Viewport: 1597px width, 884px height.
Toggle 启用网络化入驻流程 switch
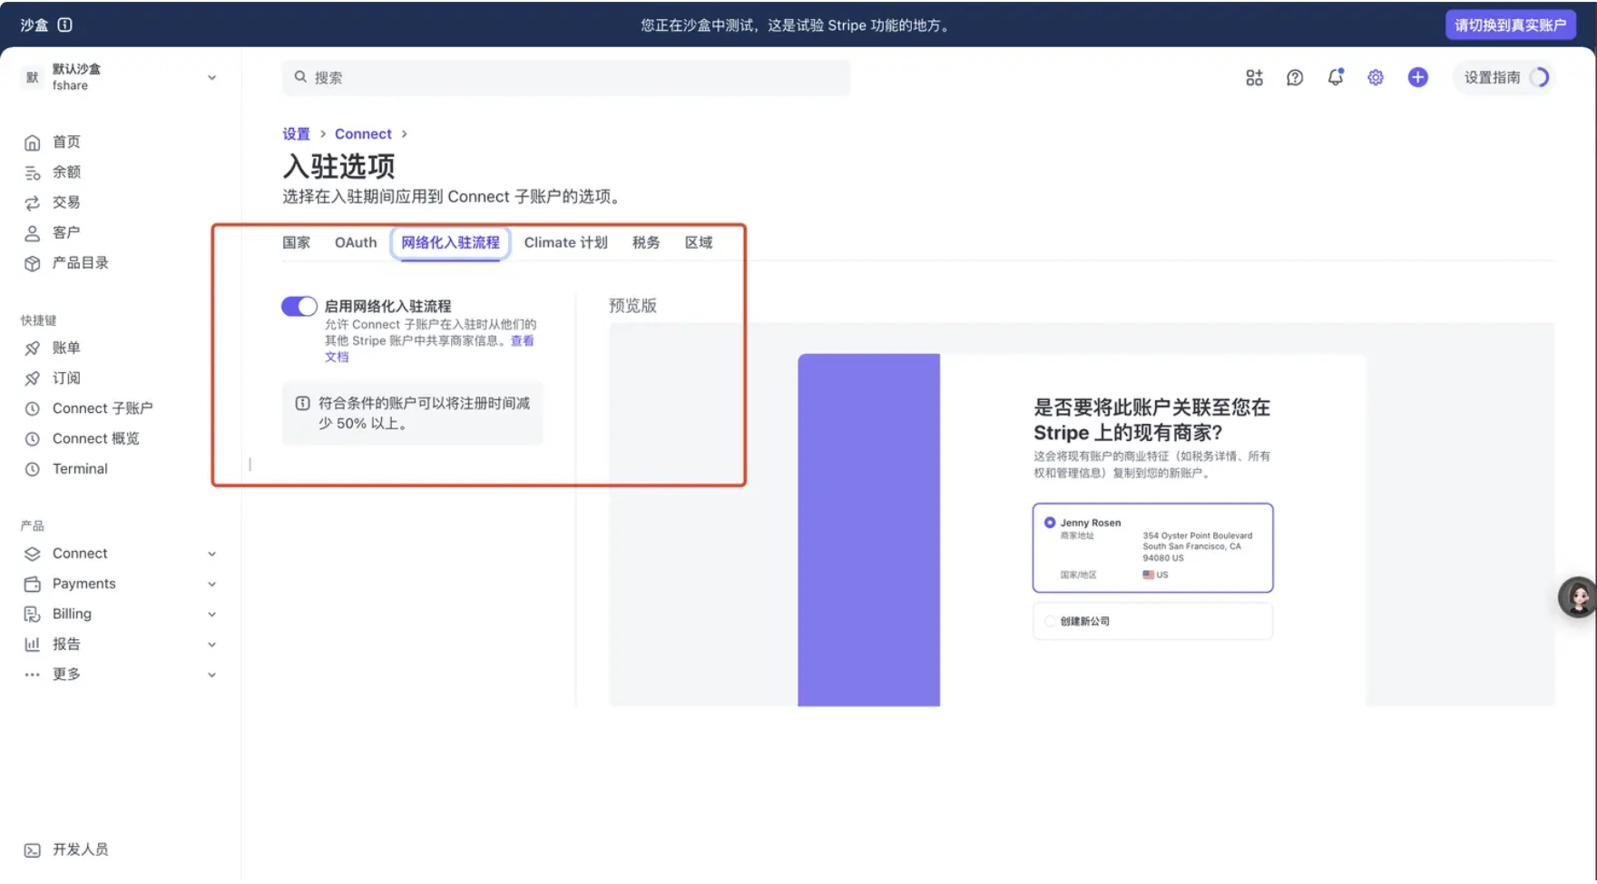pyautogui.click(x=299, y=307)
